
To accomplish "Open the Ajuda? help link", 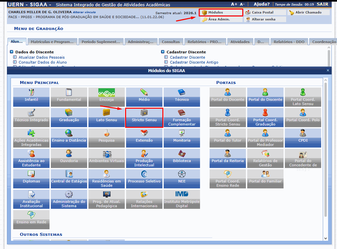I will point(261,4).
